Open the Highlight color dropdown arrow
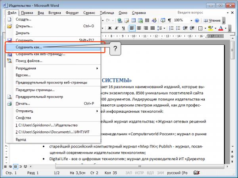The image size is (238, 178). click(x=215, y=28)
